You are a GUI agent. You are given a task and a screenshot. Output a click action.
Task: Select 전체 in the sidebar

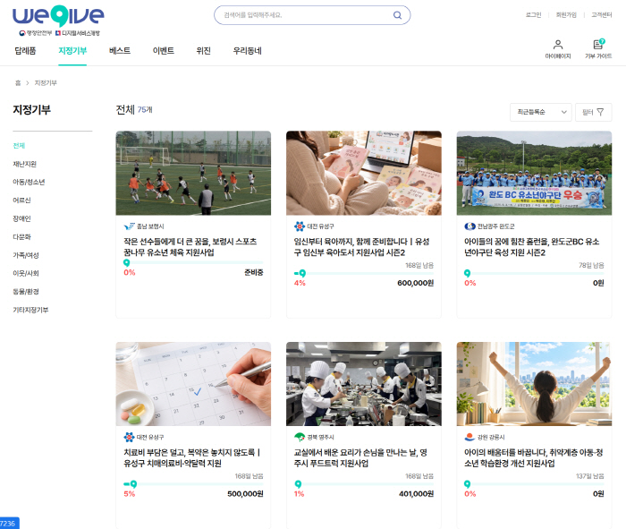[x=19, y=145]
